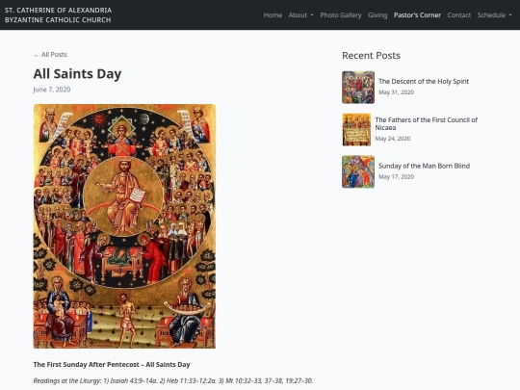Open The Descent of the Holy Spirit post
This screenshot has height=390, width=520.
(424, 81)
